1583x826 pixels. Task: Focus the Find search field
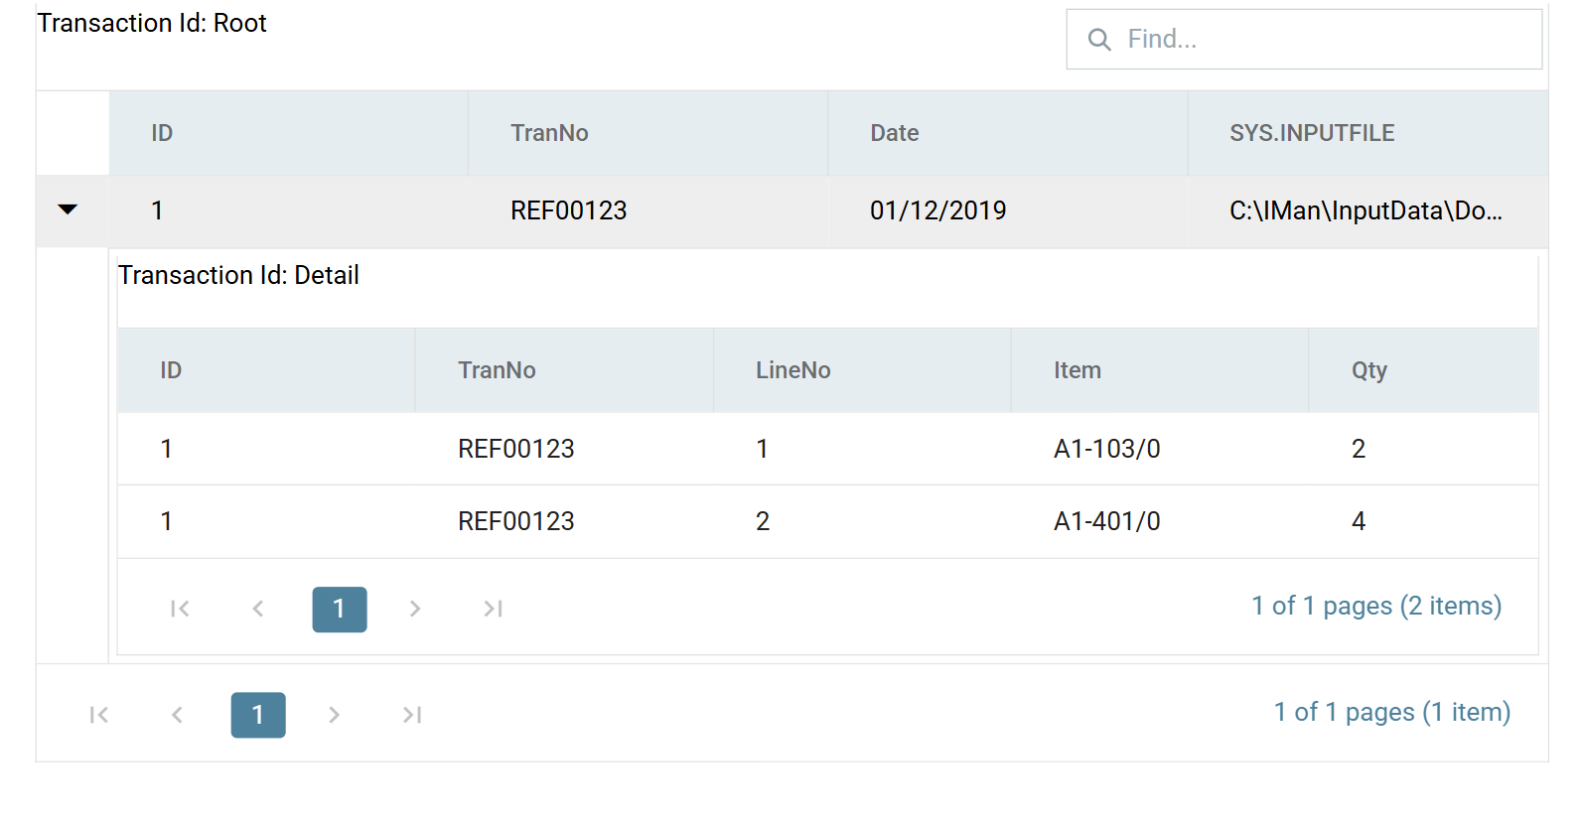click(1304, 40)
